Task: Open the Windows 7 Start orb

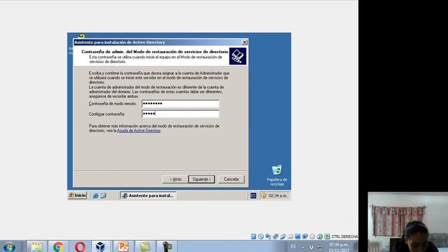Action: tap(9, 246)
